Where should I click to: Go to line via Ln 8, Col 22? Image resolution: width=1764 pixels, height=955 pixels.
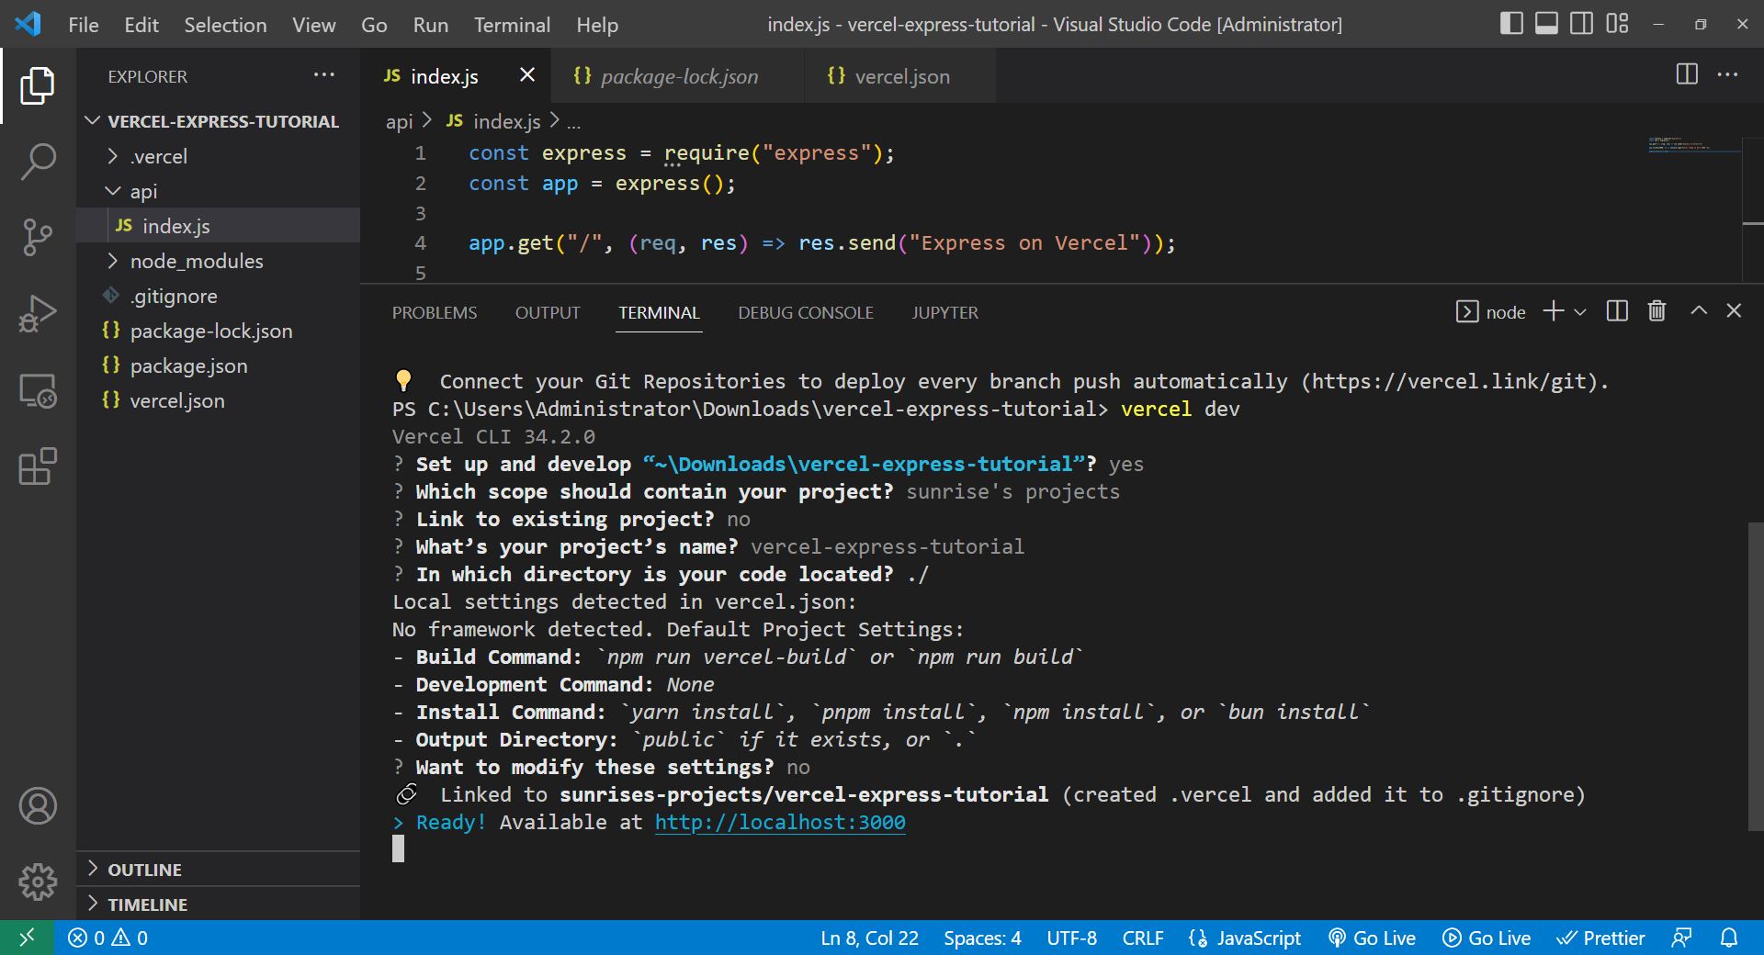(869, 938)
